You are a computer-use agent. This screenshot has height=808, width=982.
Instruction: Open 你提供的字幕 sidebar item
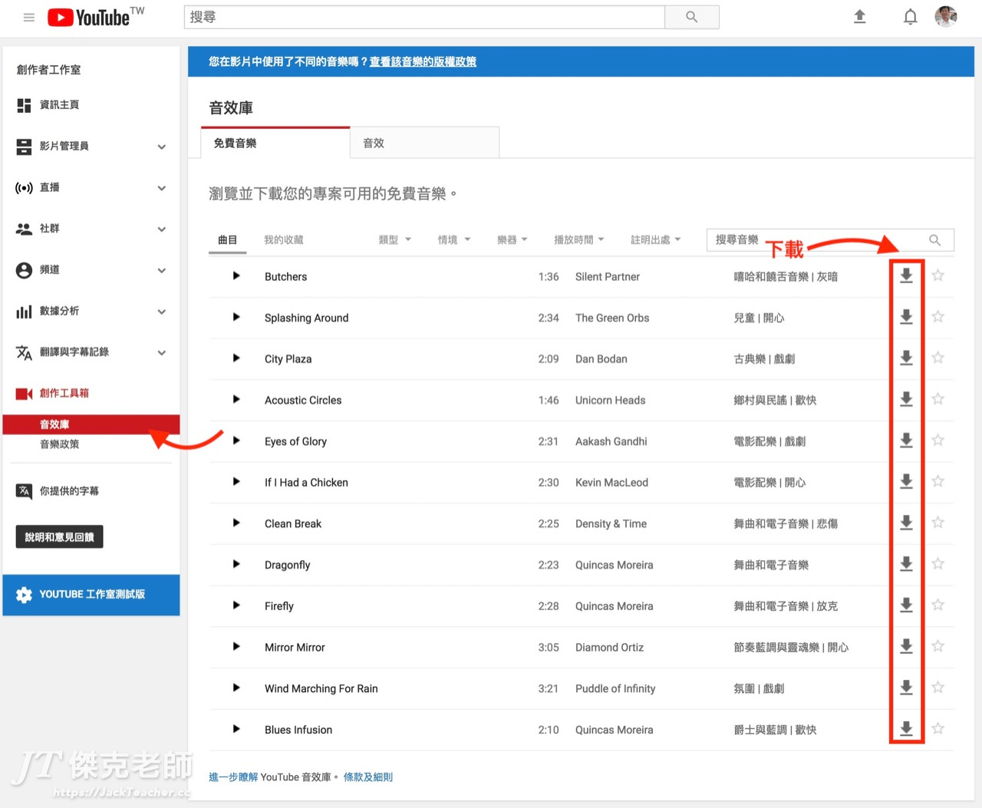(58, 491)
